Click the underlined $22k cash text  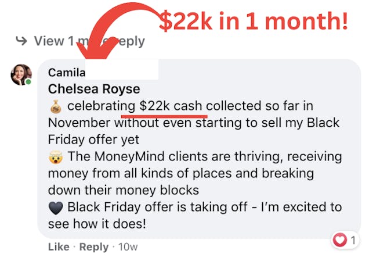[172, 106]
